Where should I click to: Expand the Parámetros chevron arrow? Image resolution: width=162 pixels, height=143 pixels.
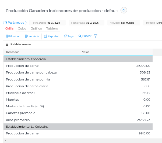tap(26, 23)
